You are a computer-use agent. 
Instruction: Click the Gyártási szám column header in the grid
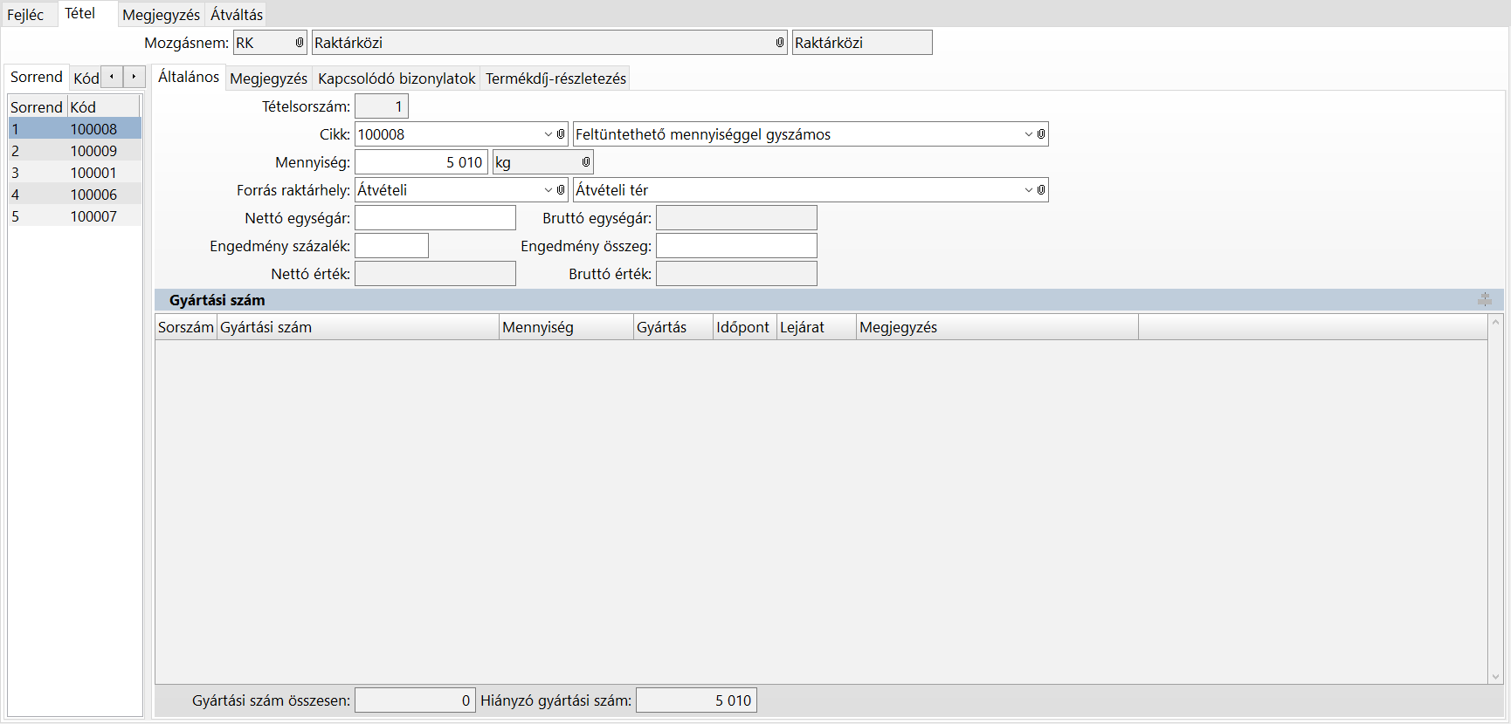tap(358, 327)
